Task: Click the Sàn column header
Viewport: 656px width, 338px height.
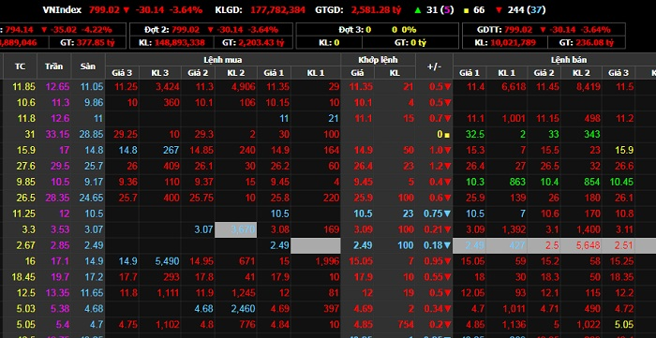Action: 87,66
